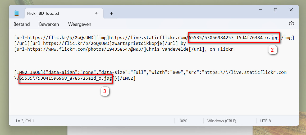Click the Notepad app icon in title bar
The width and height of the screenshot is (306, 135).
click(x=17, y=13)
